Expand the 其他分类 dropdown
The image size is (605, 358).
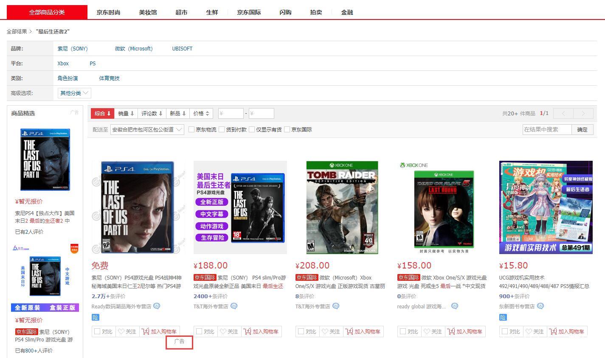coord(74,93)
